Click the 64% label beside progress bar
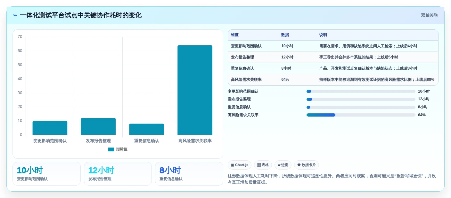This screenshot has height=198, width=451. [x=422, y=115]
